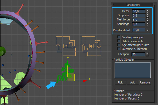Click the yellow XY plane gizmo square
Image resolution: width=158 pixels, height=105 pixels.
pos(72,77)
